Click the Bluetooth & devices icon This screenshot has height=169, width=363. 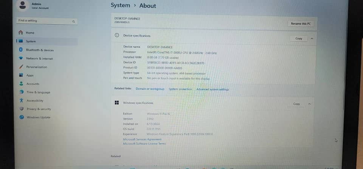pos(21,50)
